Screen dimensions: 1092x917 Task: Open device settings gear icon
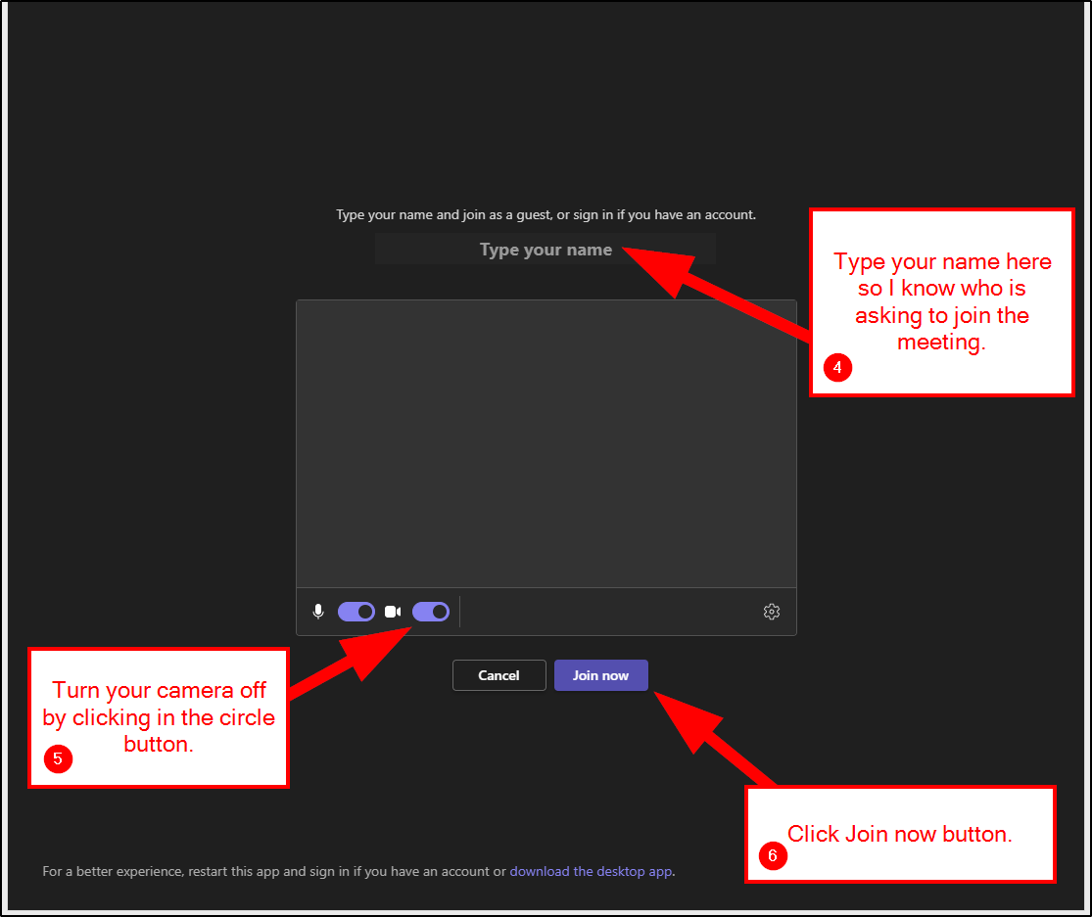click(772, 612)
